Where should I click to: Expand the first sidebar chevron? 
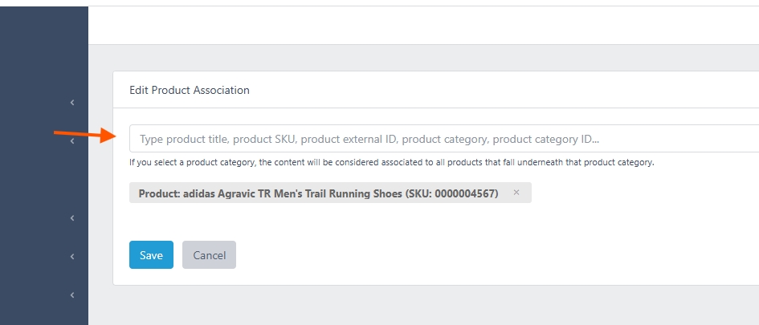[72, 103]
